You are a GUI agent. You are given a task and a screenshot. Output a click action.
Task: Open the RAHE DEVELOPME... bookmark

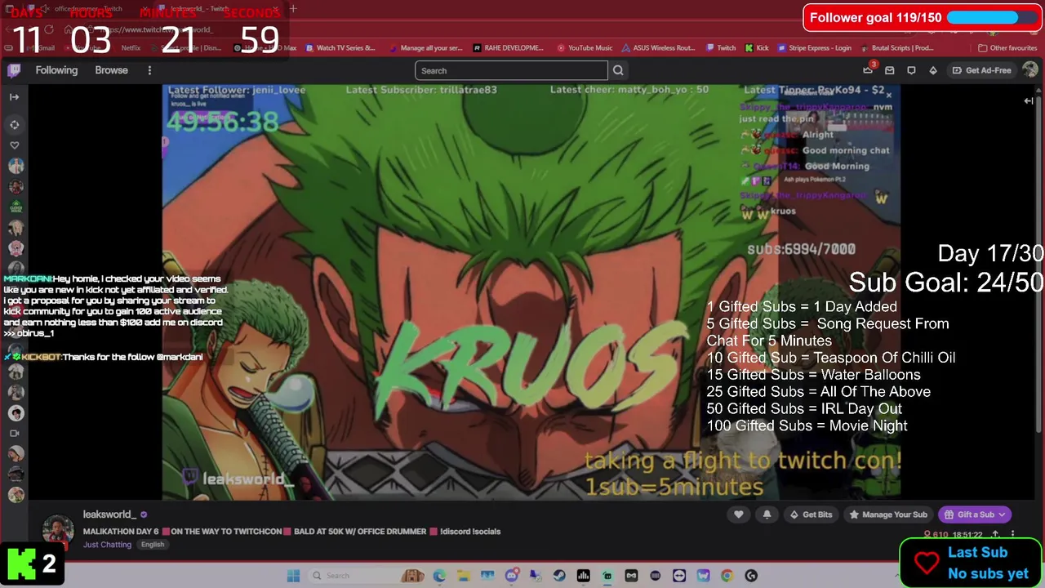509,48
